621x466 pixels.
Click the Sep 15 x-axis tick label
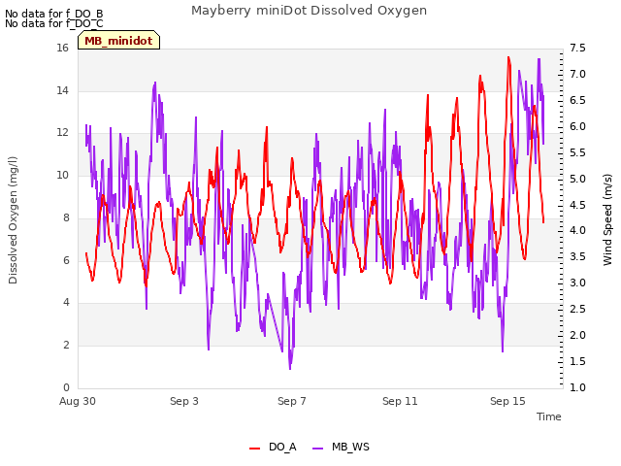[507, 401]
